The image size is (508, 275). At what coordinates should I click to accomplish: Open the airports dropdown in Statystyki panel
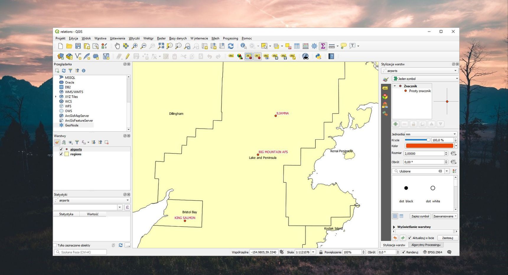(x=92, y=200)
